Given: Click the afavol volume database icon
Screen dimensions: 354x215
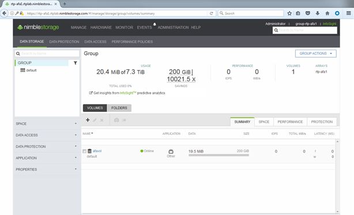Looking at the screenshot, I should 89,151.
